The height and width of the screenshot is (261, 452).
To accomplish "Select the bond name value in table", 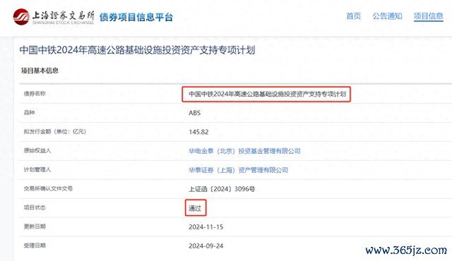I will [267, 94].
